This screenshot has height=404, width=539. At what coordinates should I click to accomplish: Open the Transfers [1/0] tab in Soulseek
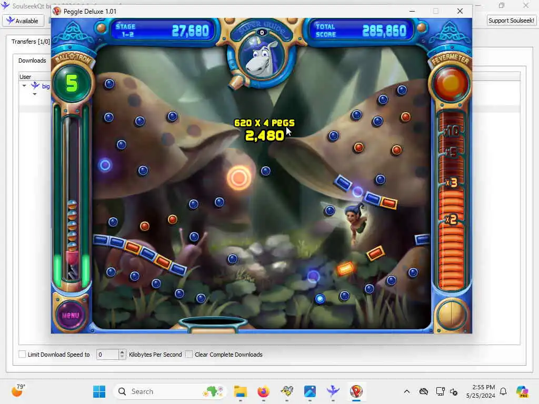31,42
